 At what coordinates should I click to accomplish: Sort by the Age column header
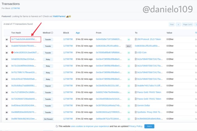coord(78,33)
